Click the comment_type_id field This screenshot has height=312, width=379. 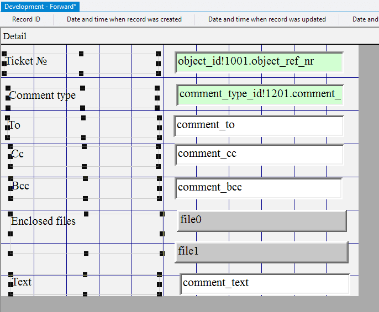(260, 94)
